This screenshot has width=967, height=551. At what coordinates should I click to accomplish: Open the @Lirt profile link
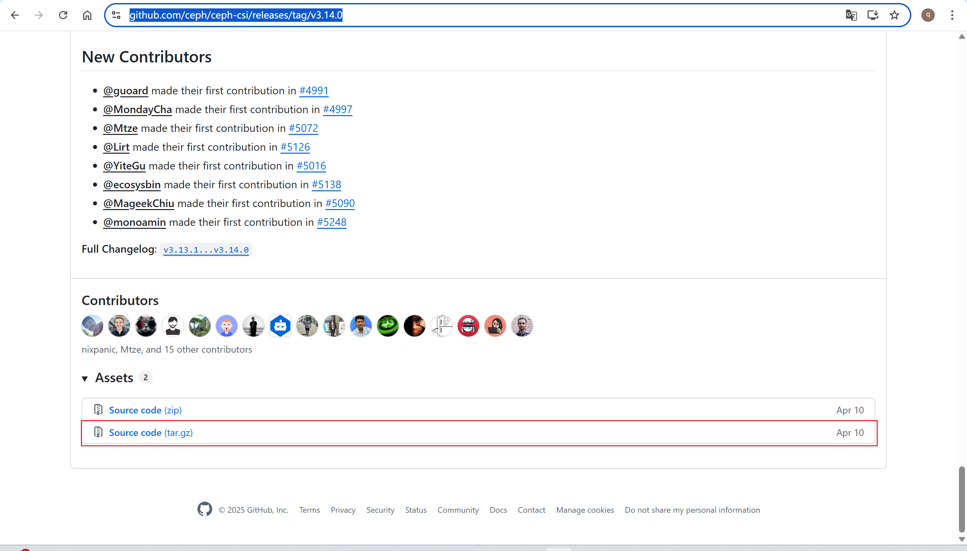(116, 147)
